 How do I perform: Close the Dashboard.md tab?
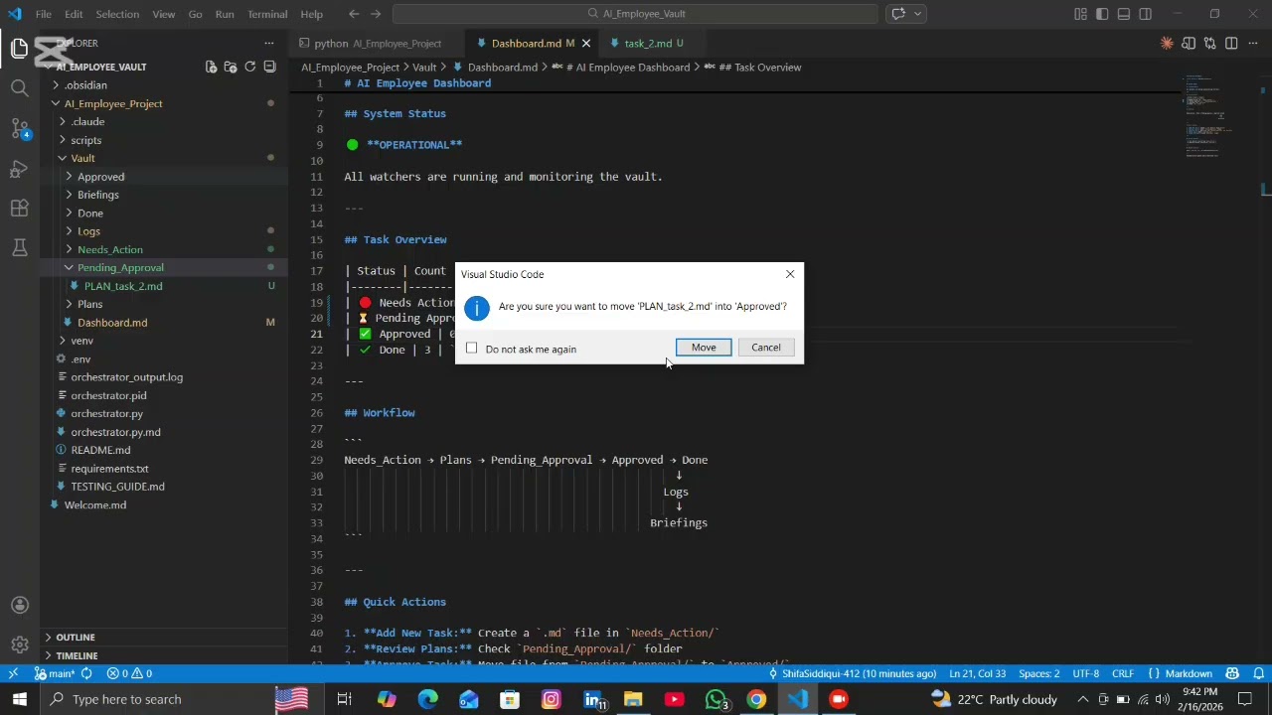[585, 43]
